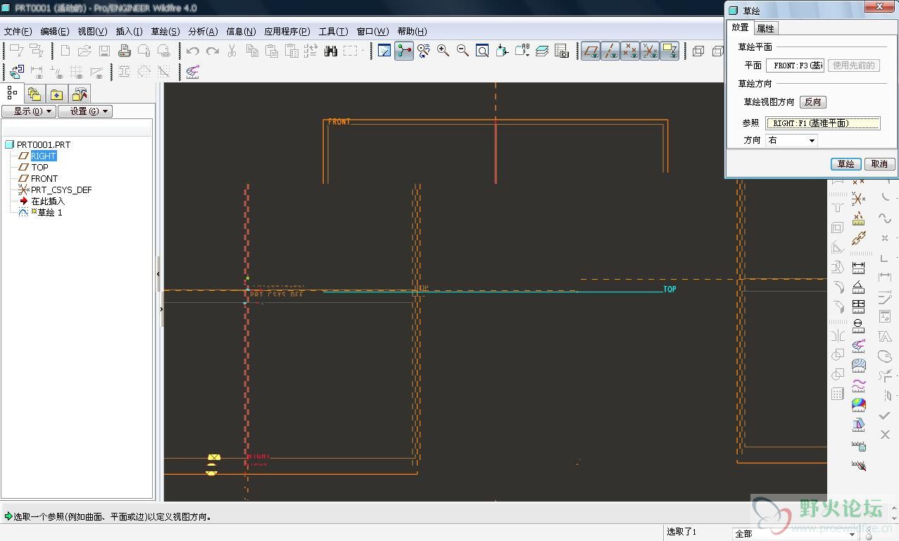This screenshot has height=541, width=899.
Task: Click the Zoom in magnifier icon
Action: point(443,51)
